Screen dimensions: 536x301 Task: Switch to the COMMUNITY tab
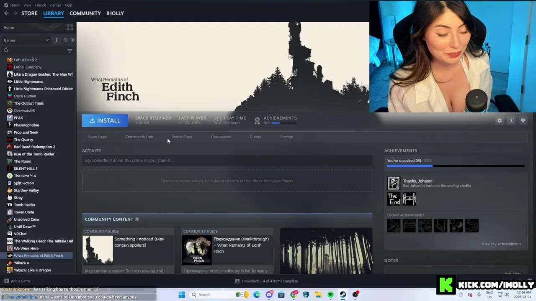(85, 13)
